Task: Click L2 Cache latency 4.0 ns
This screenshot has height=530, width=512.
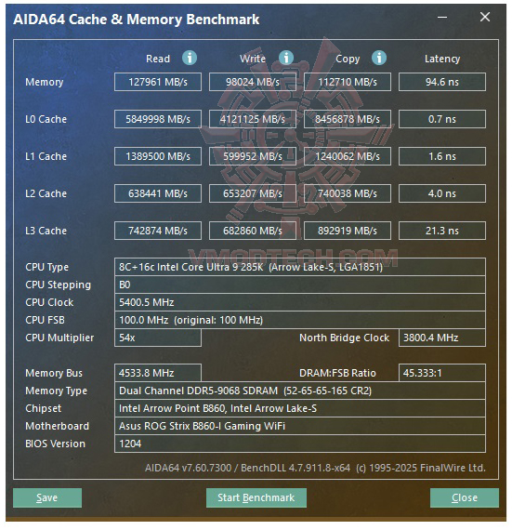Action: 442,193
